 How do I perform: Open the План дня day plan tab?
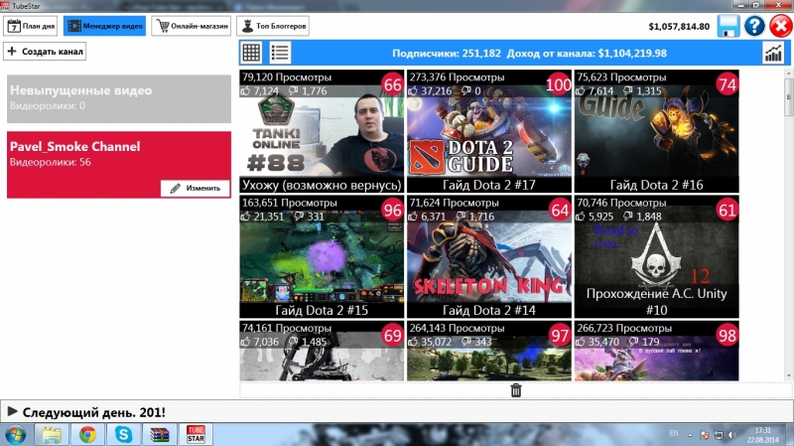pos(31,26)
